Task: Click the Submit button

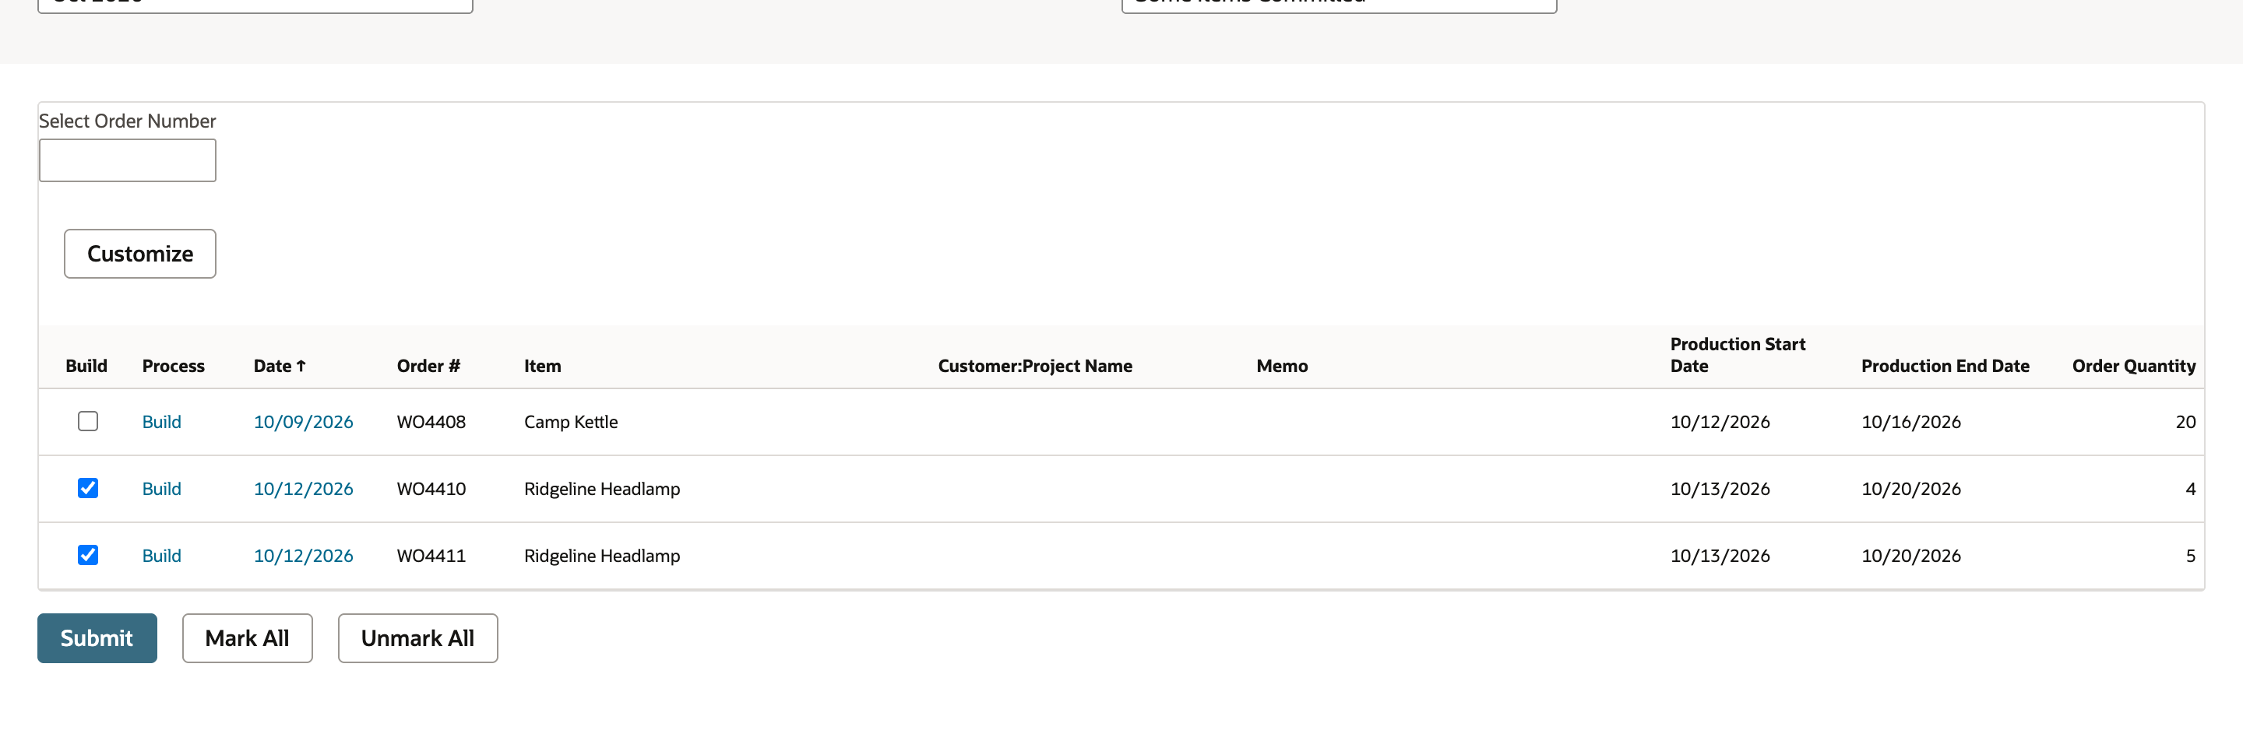Action: coord(97,637)
